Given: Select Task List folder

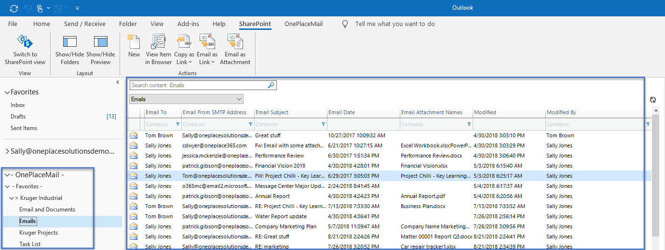Looking at the screenshot, I should coord(30,244).
